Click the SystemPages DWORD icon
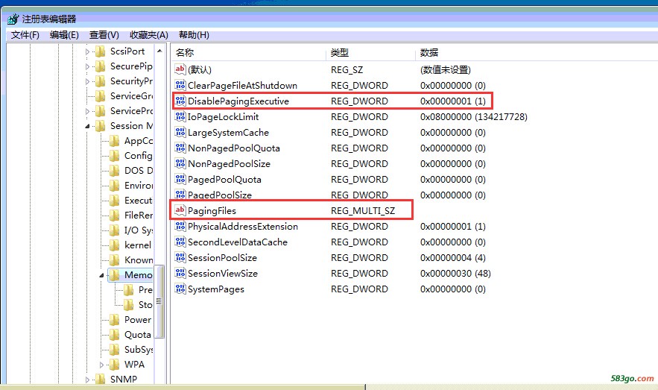This screenshot has width=658, height=390. click(x=180, y=289)
